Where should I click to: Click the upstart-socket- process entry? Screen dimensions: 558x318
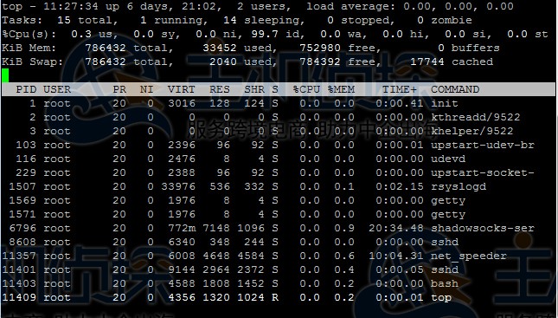[x=482, y=173]
